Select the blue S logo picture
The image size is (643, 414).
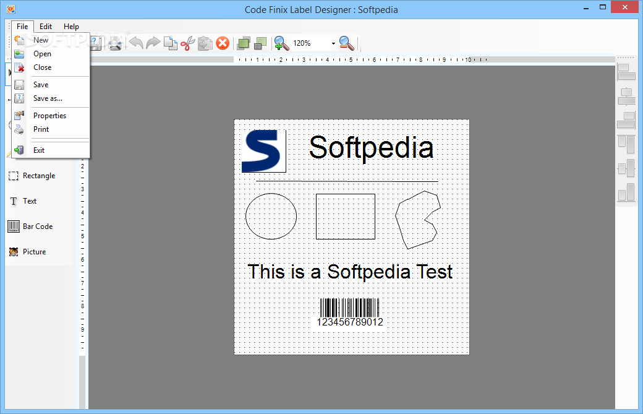click(x=263, y=151)
